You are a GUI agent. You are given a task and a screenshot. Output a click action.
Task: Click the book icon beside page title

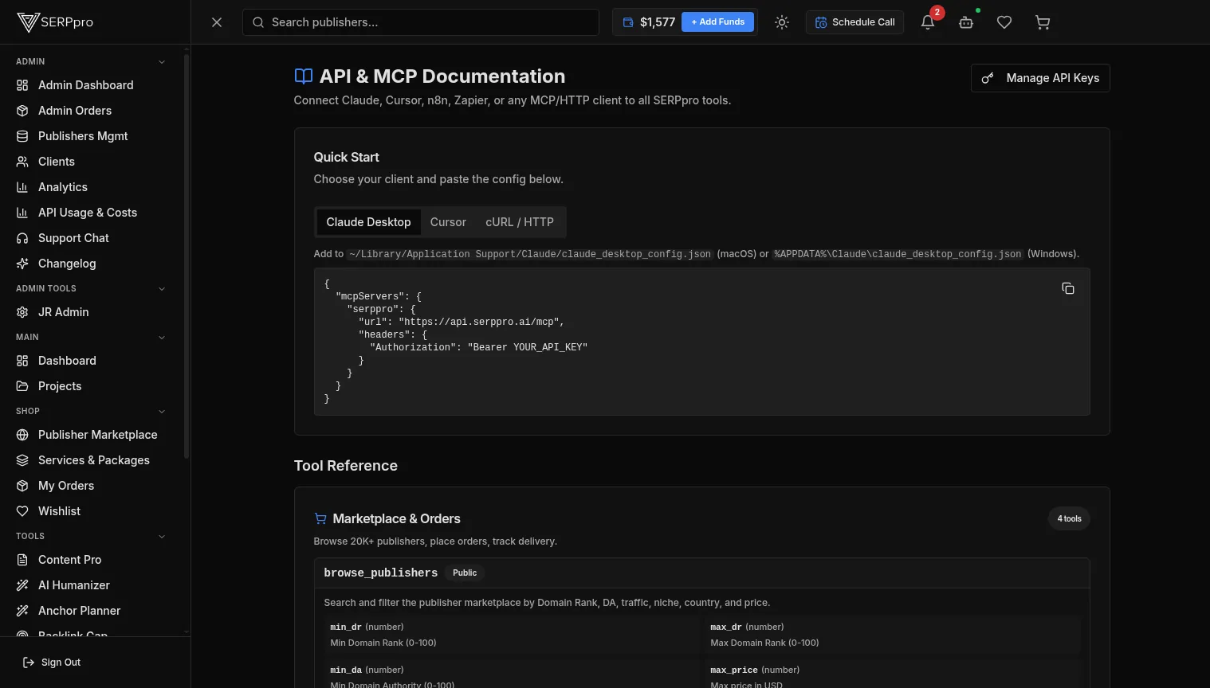click(x=304, y=76)
